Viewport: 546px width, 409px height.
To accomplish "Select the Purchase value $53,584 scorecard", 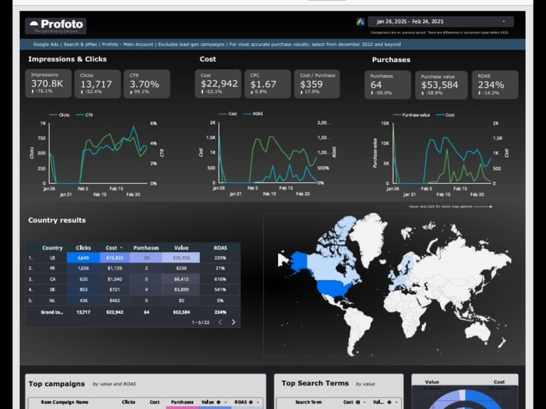I will click(x=441, y=85).
